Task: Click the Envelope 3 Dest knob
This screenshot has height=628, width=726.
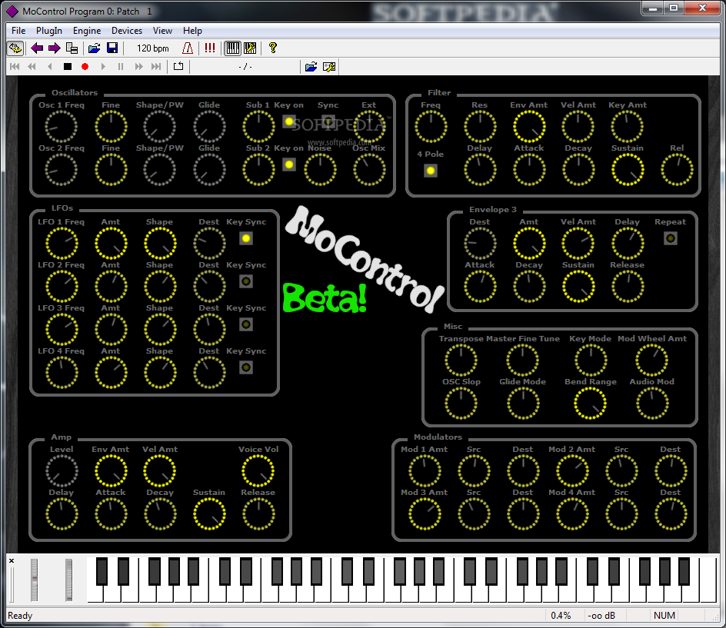Action: [480, 244]
